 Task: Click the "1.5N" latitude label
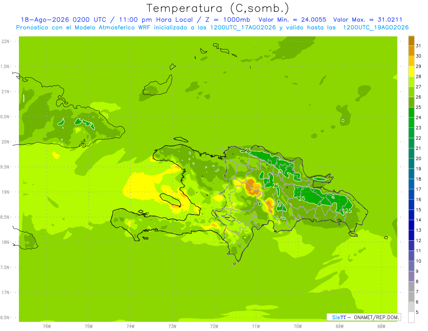coord(5,66)
